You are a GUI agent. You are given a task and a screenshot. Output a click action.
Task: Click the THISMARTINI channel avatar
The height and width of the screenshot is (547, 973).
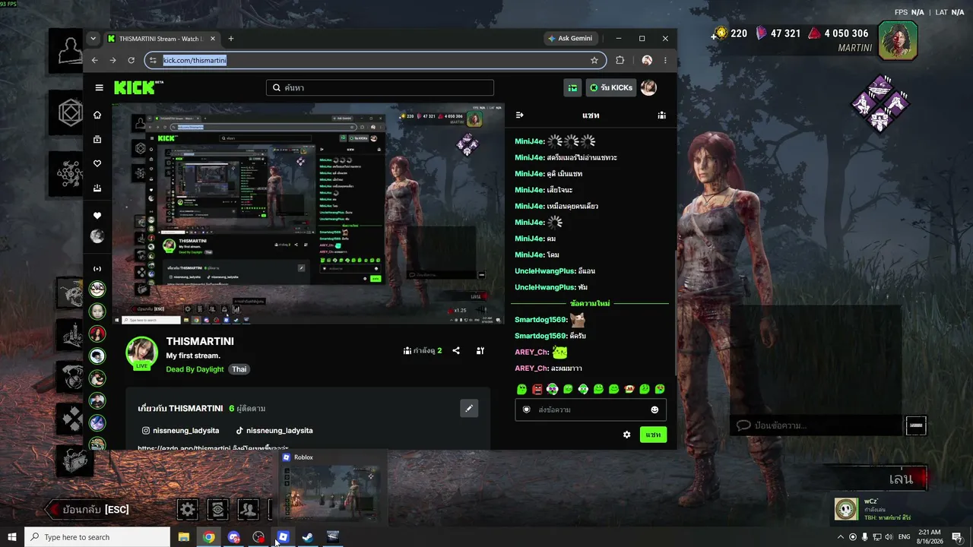(141, 352)
